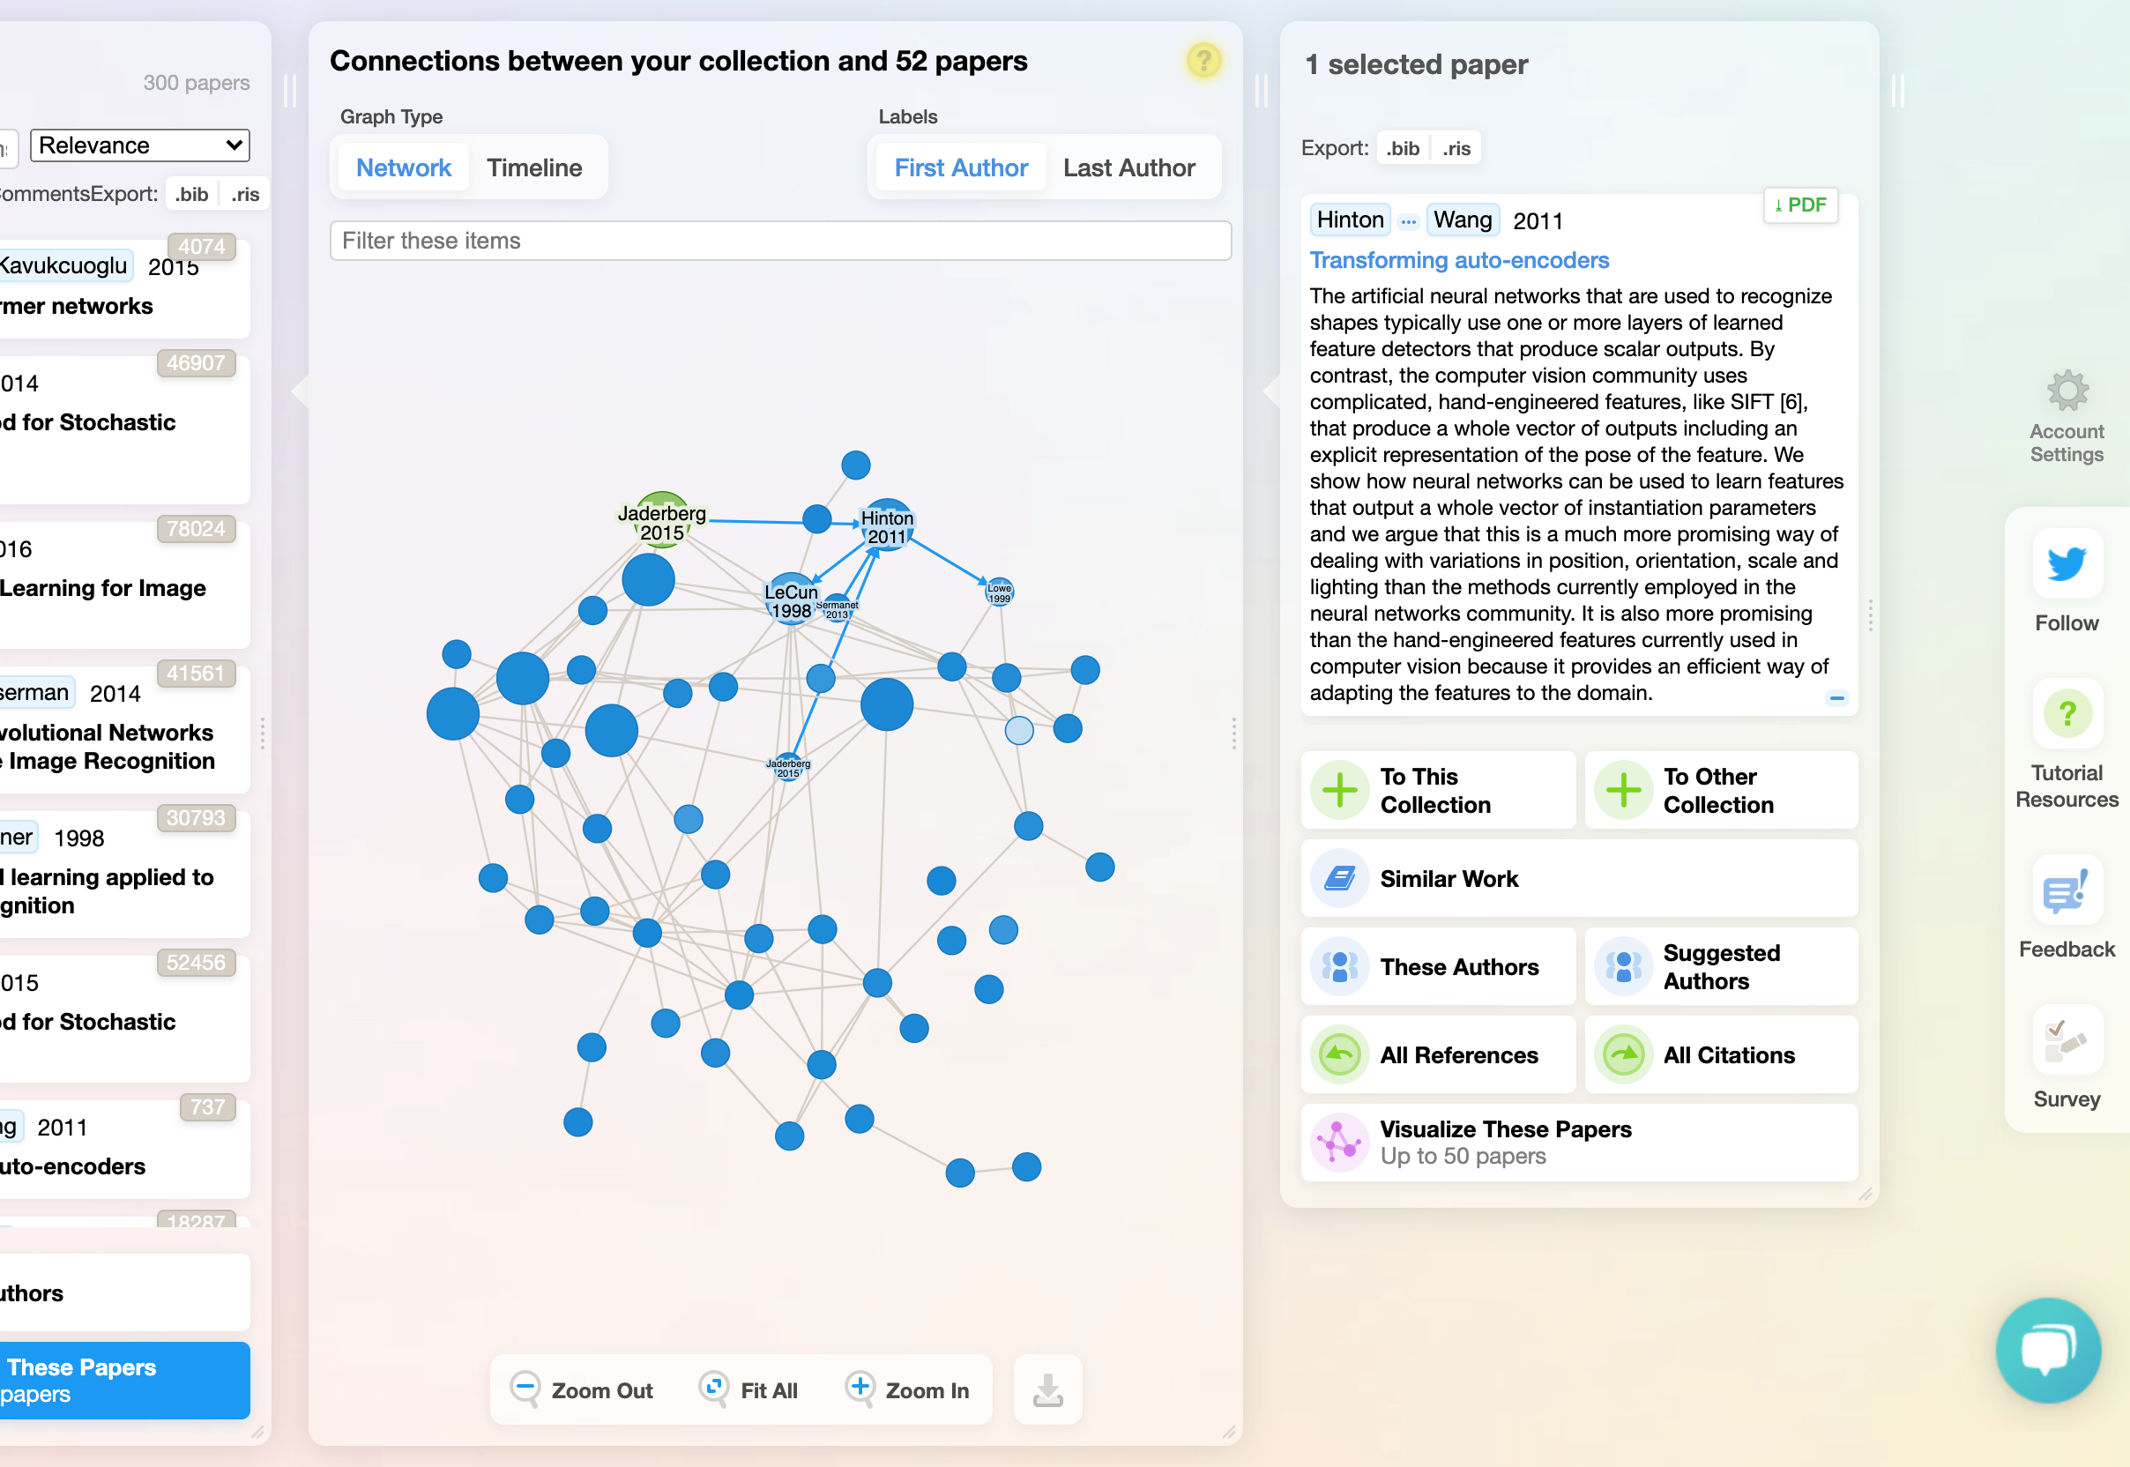Download the graph with the download icon

coord(1047,1389)
